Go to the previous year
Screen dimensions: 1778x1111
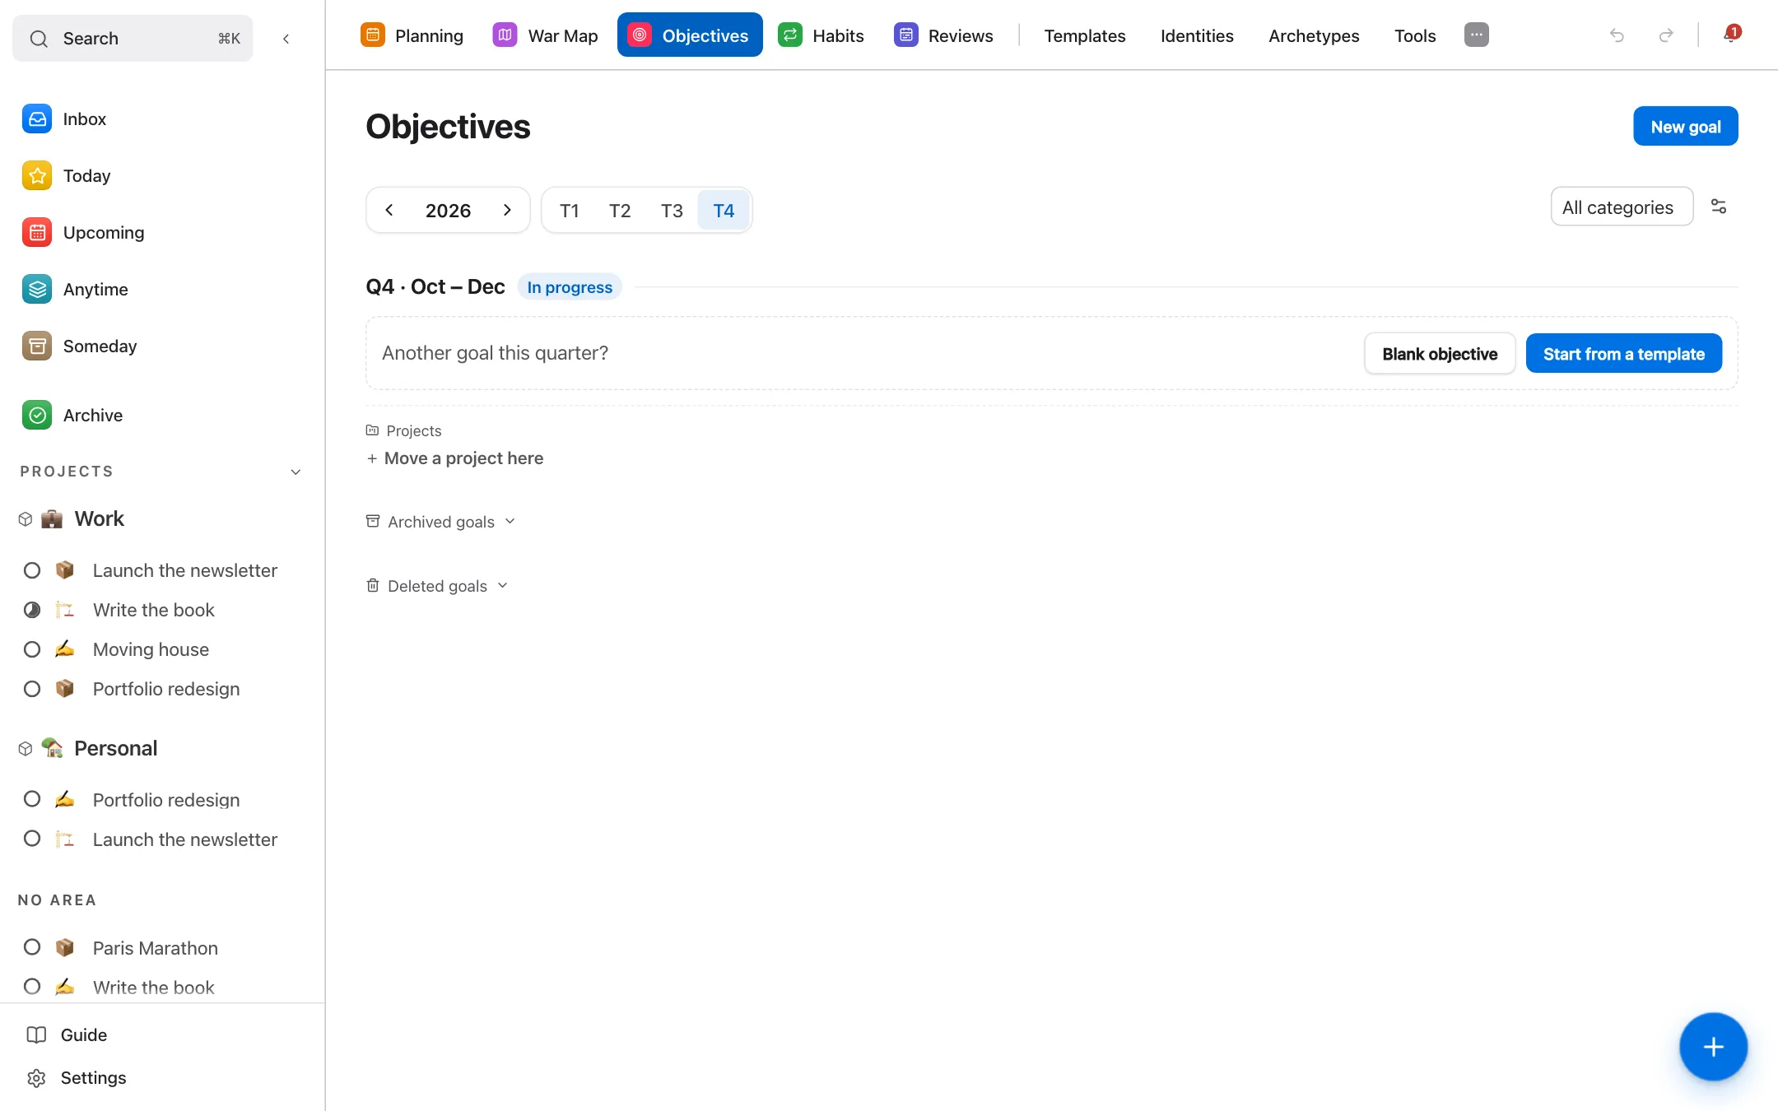389,211
